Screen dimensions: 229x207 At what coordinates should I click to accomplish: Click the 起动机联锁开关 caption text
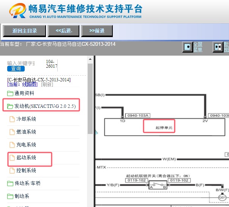[158, 176]
